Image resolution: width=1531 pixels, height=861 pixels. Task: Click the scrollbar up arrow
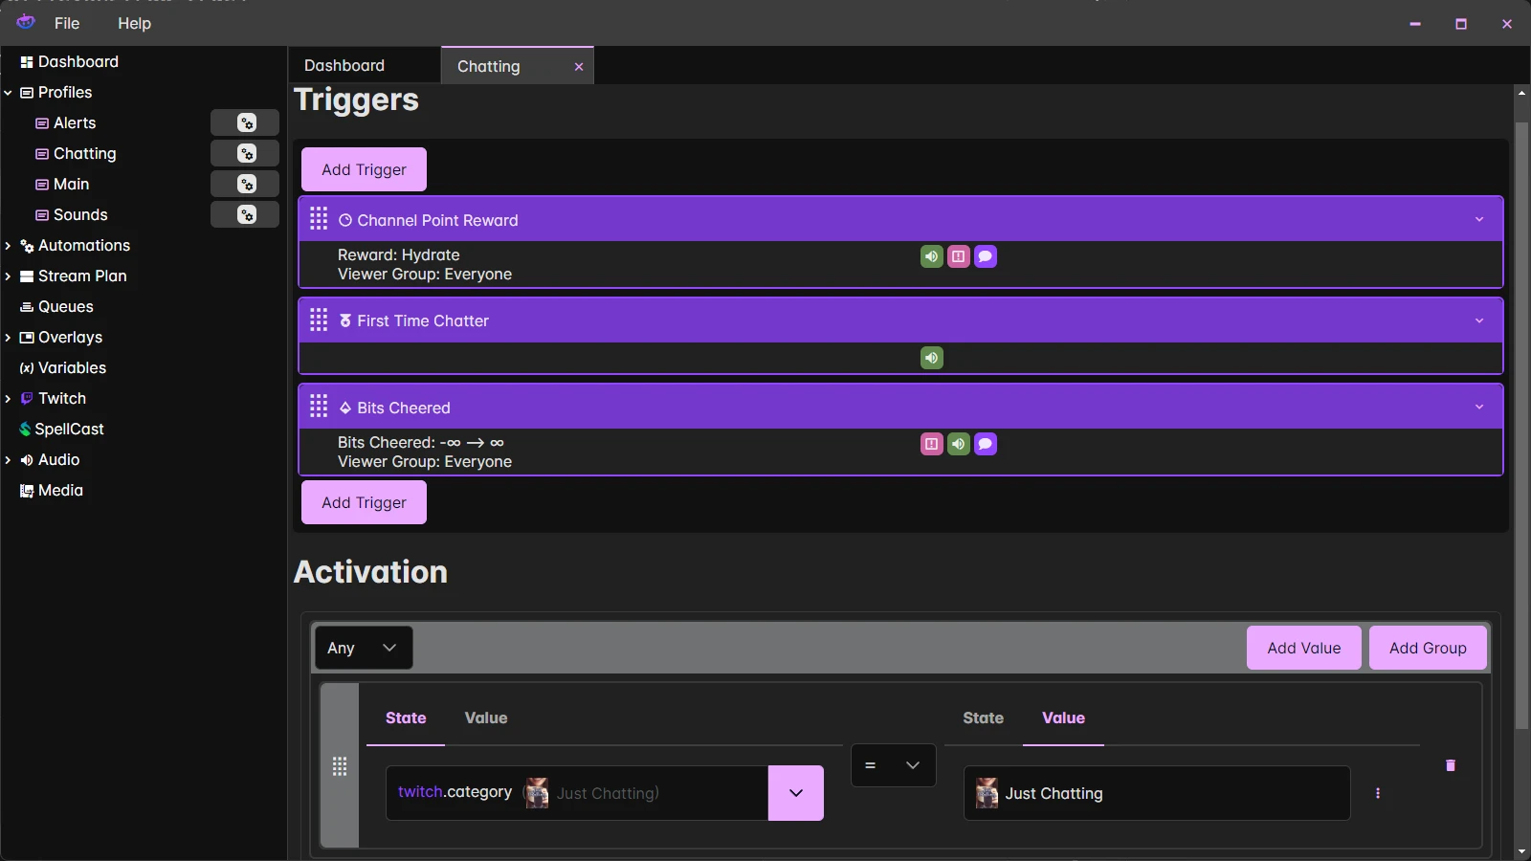coord(1521,93)
